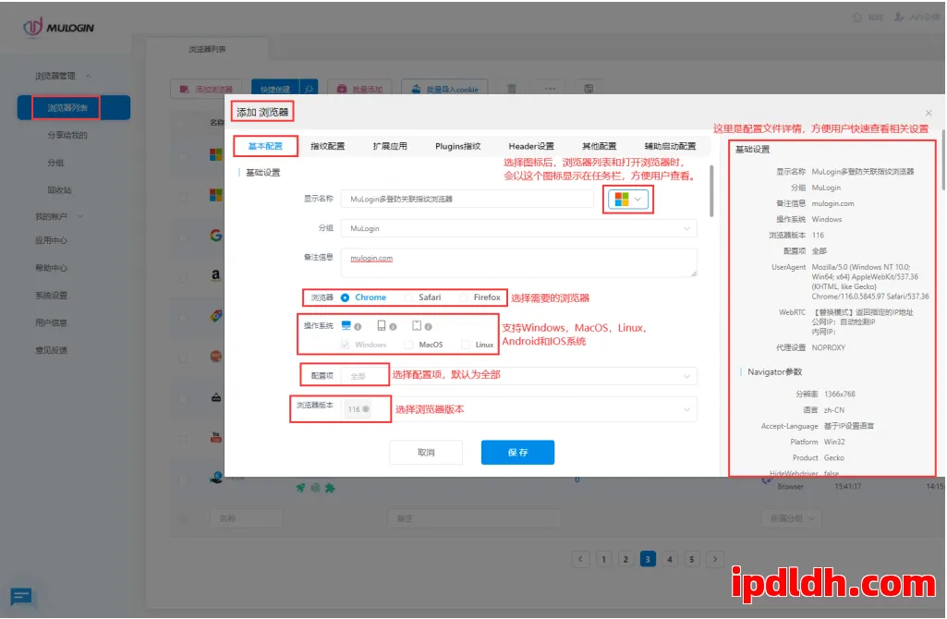Click the 批量添加 button

[x=359, y=89]
